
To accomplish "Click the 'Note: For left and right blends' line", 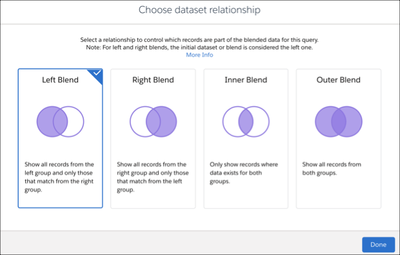I will [x=199, y=48].
